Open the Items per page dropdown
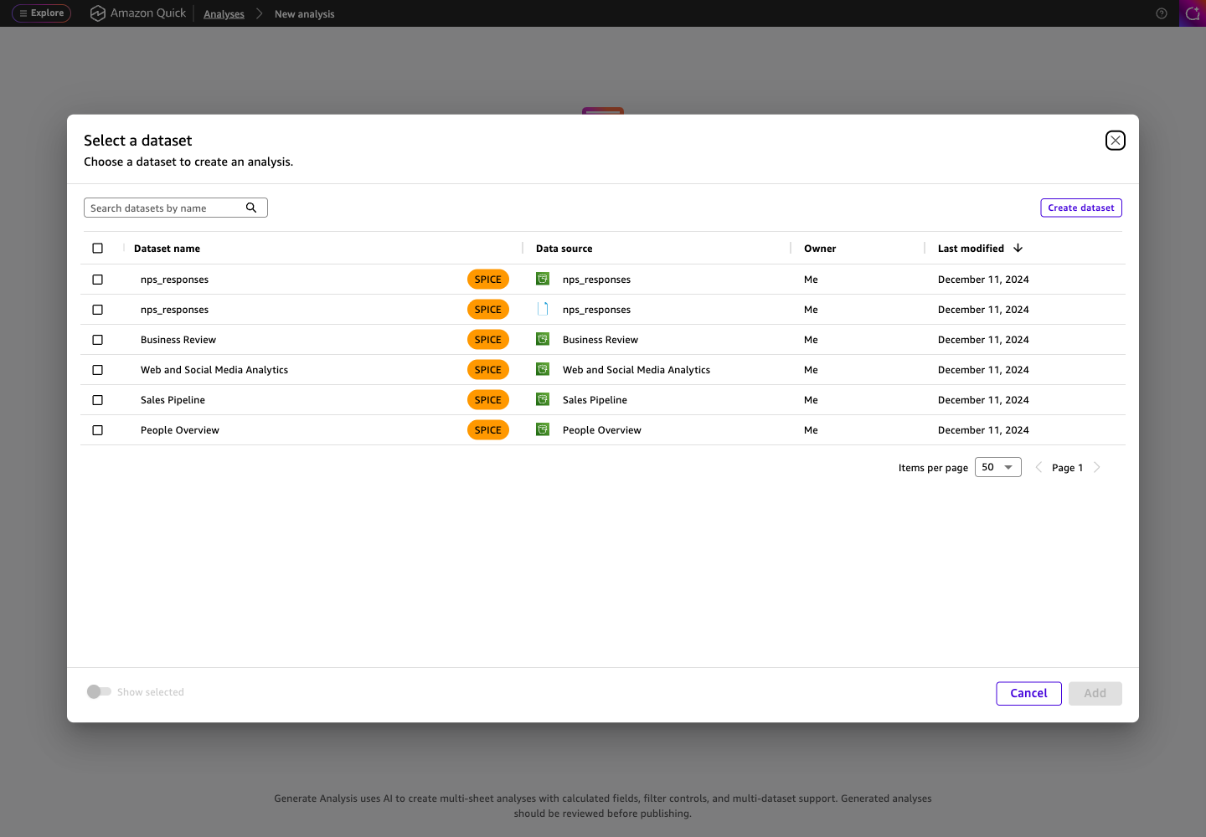This screenshot has width=1206, height=837. [x=998, y=467]
